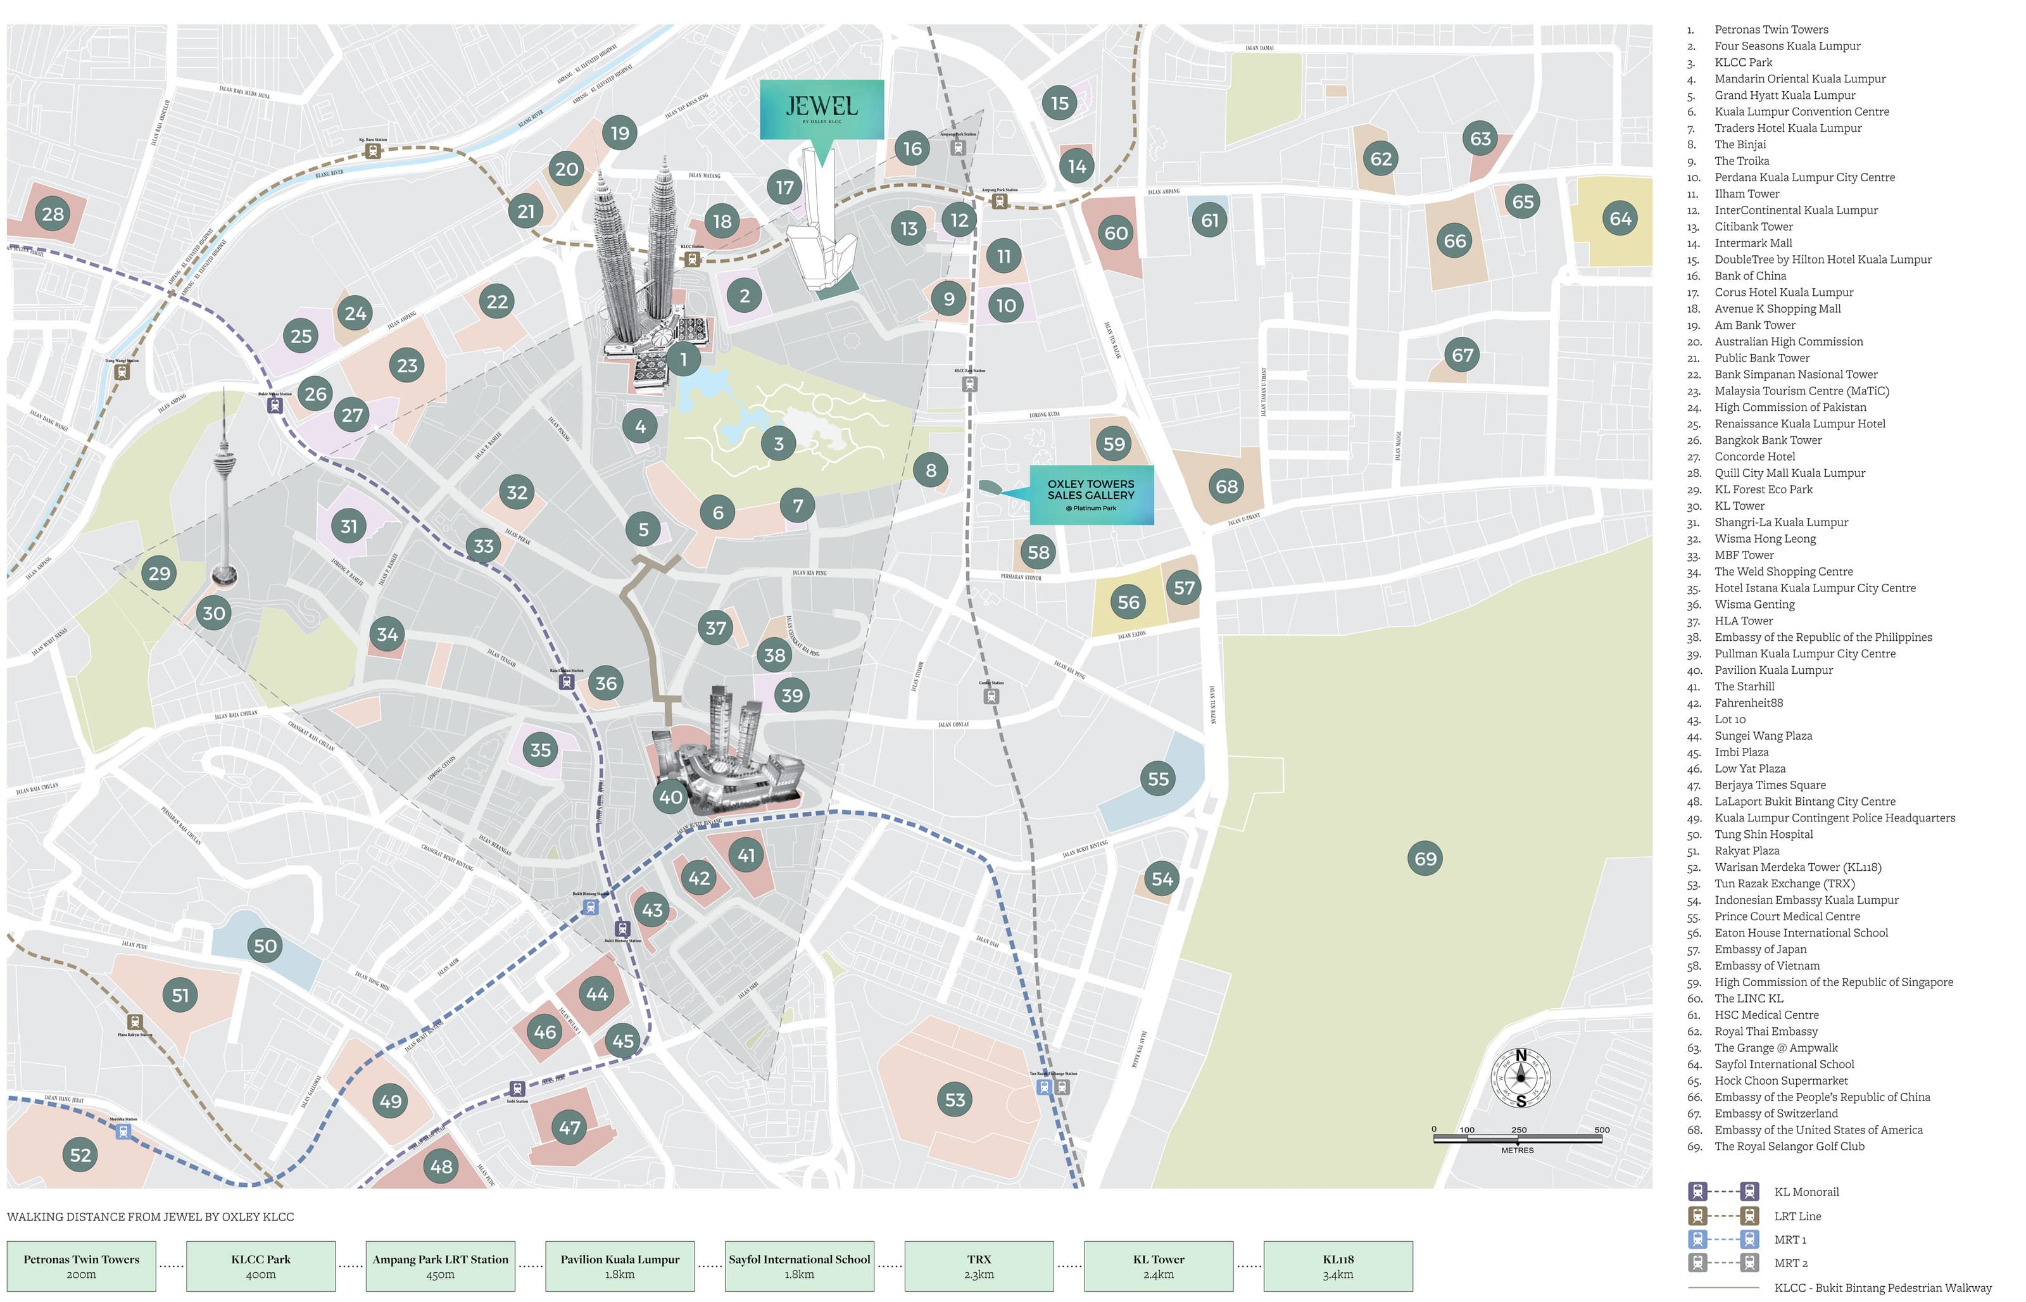This screenshot has height=1302, width=2026.
Task: Select map marker 3 in KLCC Park
Action: tap(777, 443)
